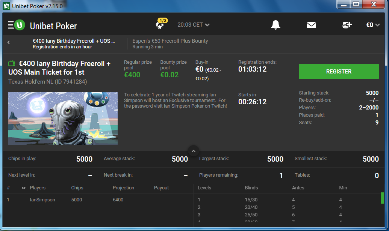Click the €400 regular prize pool value
The width and height of the screenshot is (389, 231).
click(132, 75)
